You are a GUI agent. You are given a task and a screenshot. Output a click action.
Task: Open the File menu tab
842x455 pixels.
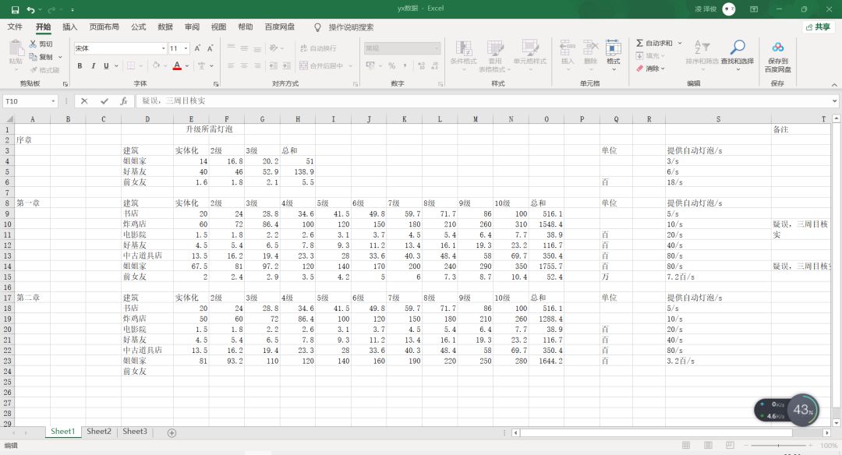point(15,26)
